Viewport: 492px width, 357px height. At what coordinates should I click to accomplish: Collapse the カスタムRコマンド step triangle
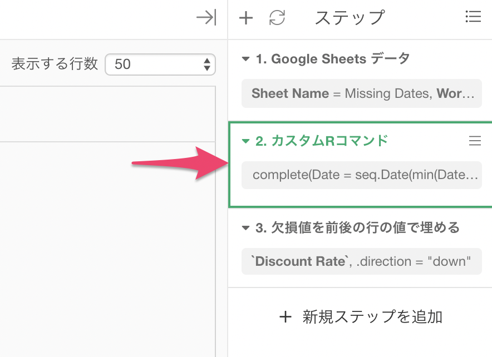click(x=245, y=141)
